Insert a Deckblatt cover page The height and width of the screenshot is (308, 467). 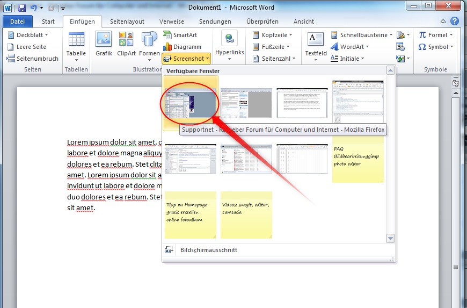[x=28, y=35]
